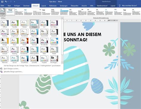Open the Datei tab
The width and height of the screenshot is (141, 109).
click(2, 6)
